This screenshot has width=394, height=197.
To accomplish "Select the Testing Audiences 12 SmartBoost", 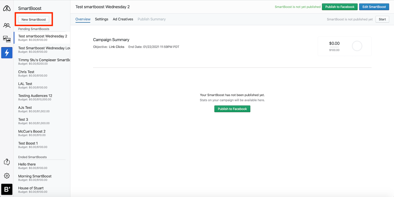I will 42,97.
